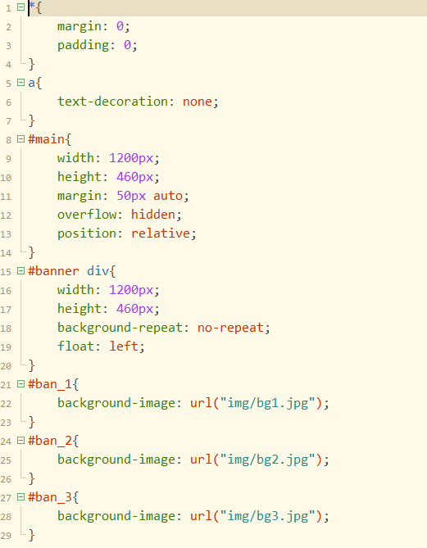The width and height of the screenshot is (427, 548).
Task: Collapse the * selector block on line 1
Action: pos(21,7)
